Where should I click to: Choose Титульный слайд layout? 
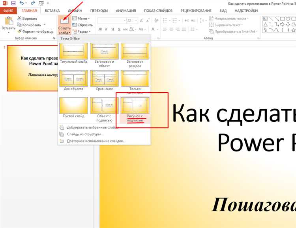[74, 53]
